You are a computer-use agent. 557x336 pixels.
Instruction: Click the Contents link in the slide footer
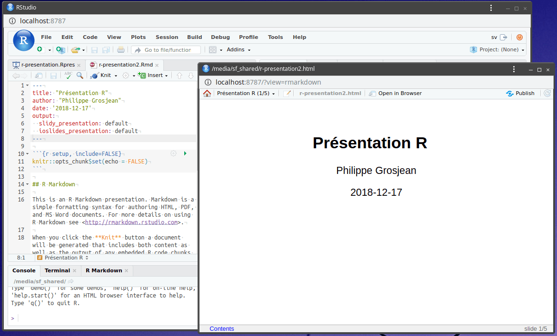point(222,328)
